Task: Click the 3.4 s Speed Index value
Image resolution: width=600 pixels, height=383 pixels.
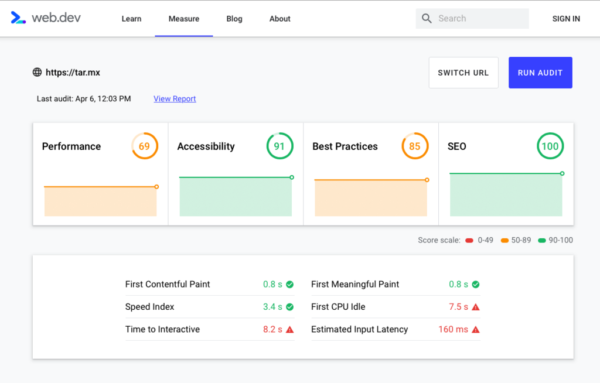Action: 272,307
